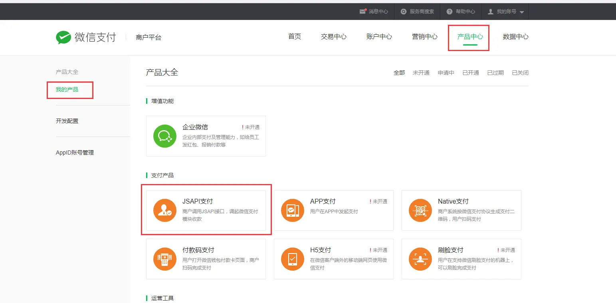616x303 pixels.
Task: Click the H5支付 phone icon
Action: 293,259
